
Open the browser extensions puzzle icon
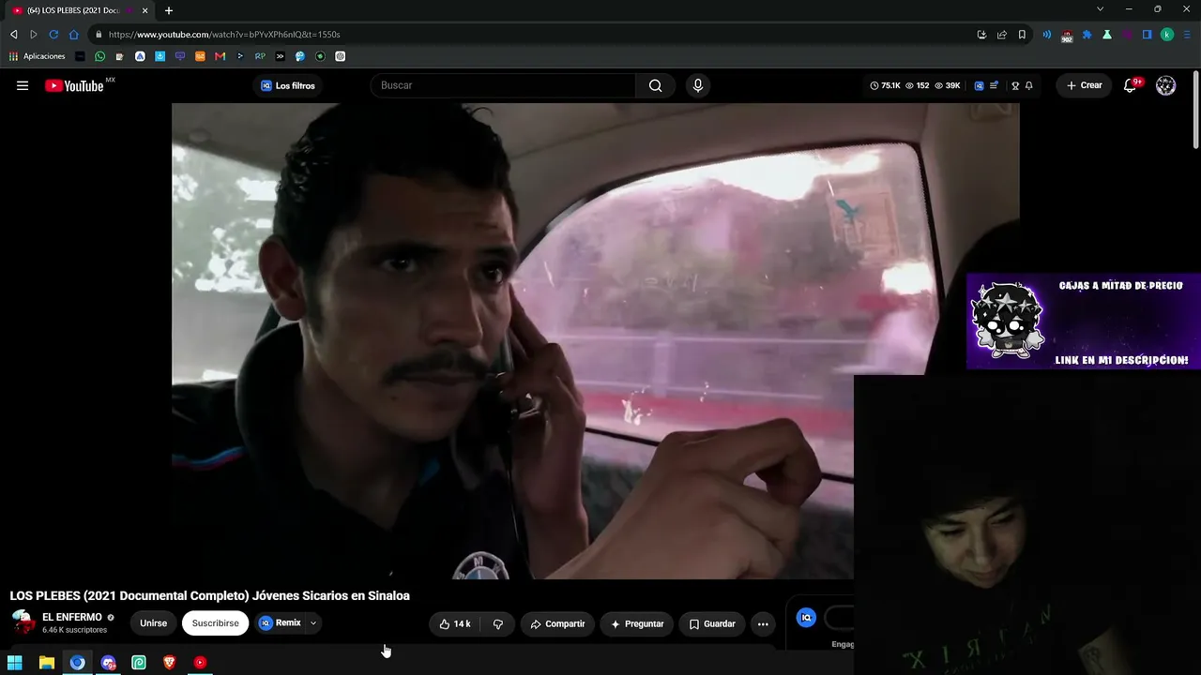[1087, 35]
